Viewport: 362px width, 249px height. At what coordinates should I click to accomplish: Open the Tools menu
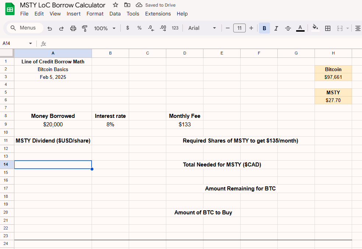pos(133,14)
